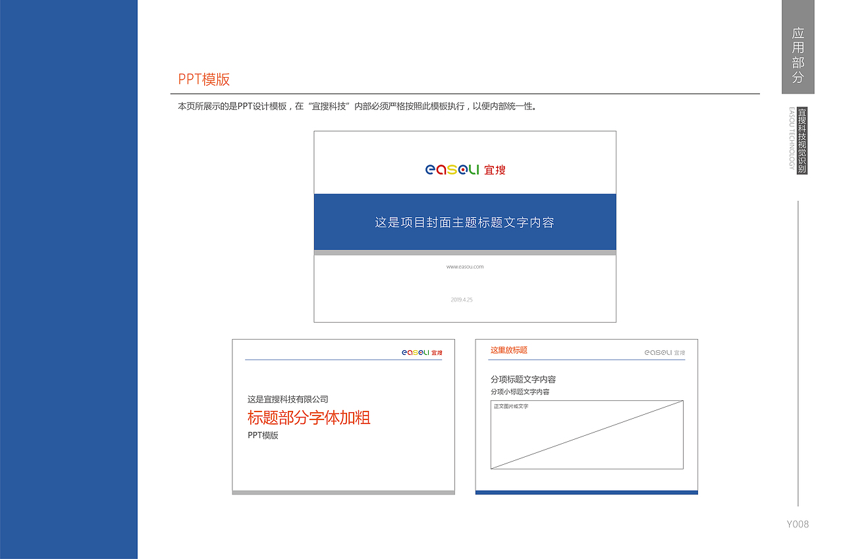Click the blue footer bar on content slide
Image resolution: width=843 pixels, height=559 pixels.
[587, 492]
